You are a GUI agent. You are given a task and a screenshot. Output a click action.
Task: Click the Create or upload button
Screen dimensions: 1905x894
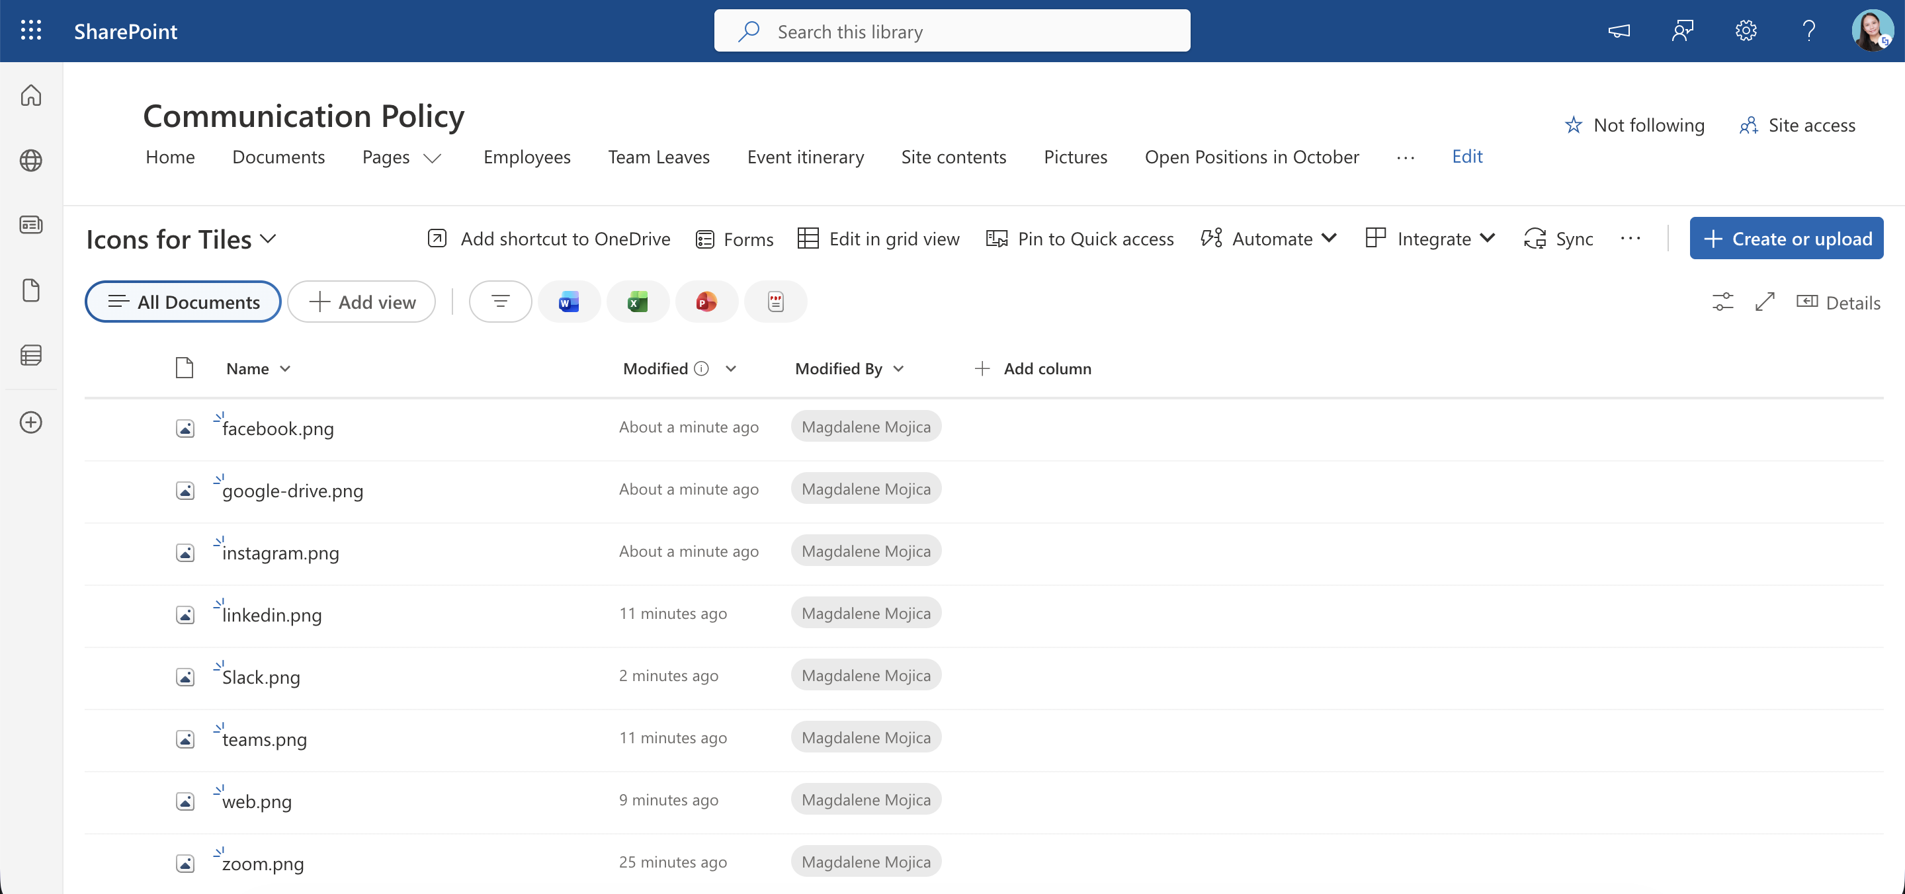tap(1786, 238)
